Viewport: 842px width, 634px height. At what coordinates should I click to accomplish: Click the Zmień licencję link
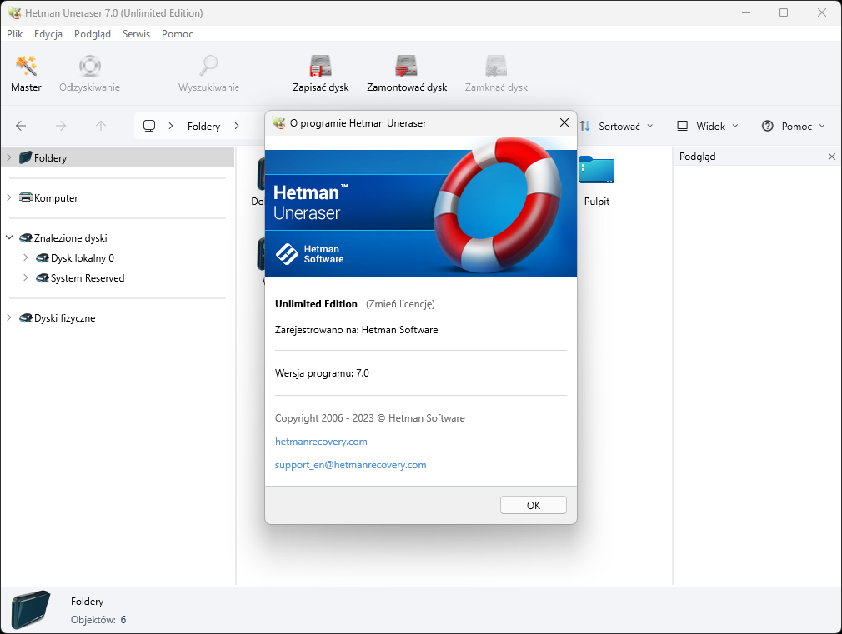pos(400,304)
